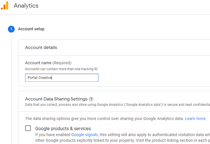Enable the Google products & services checkbox
Screen dimensions: 210x144
(x=28, y=128)
